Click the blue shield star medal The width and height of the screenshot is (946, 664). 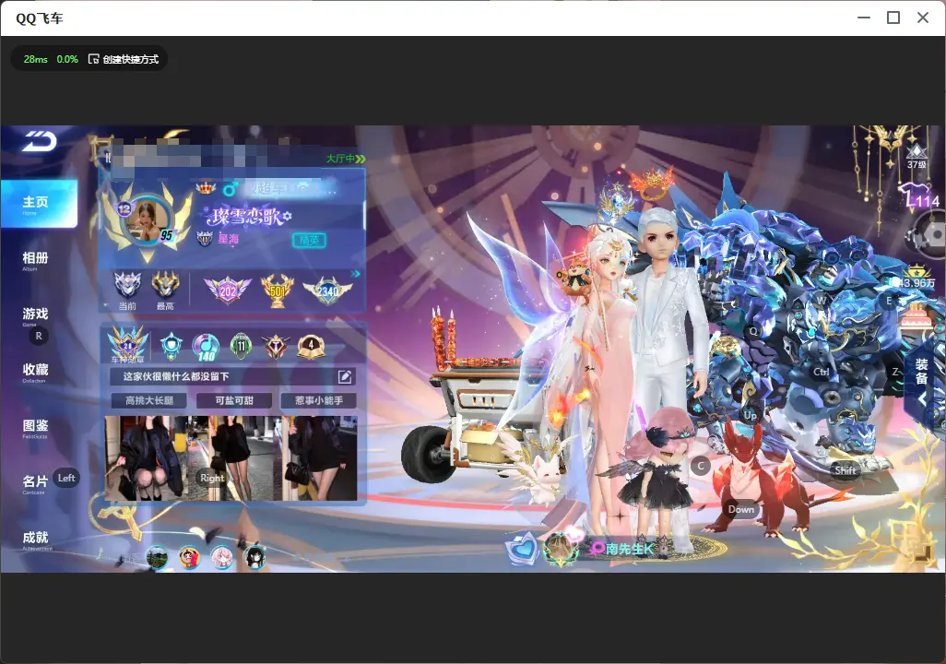click(171, 347)
